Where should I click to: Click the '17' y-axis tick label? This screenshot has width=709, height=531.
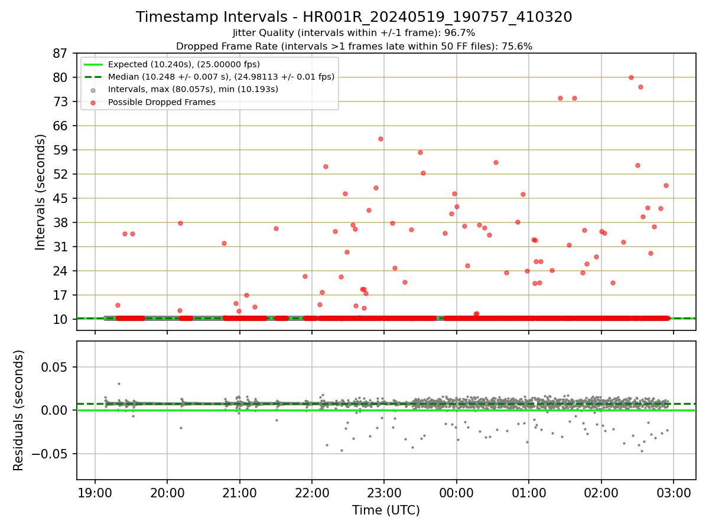[61, 295]
